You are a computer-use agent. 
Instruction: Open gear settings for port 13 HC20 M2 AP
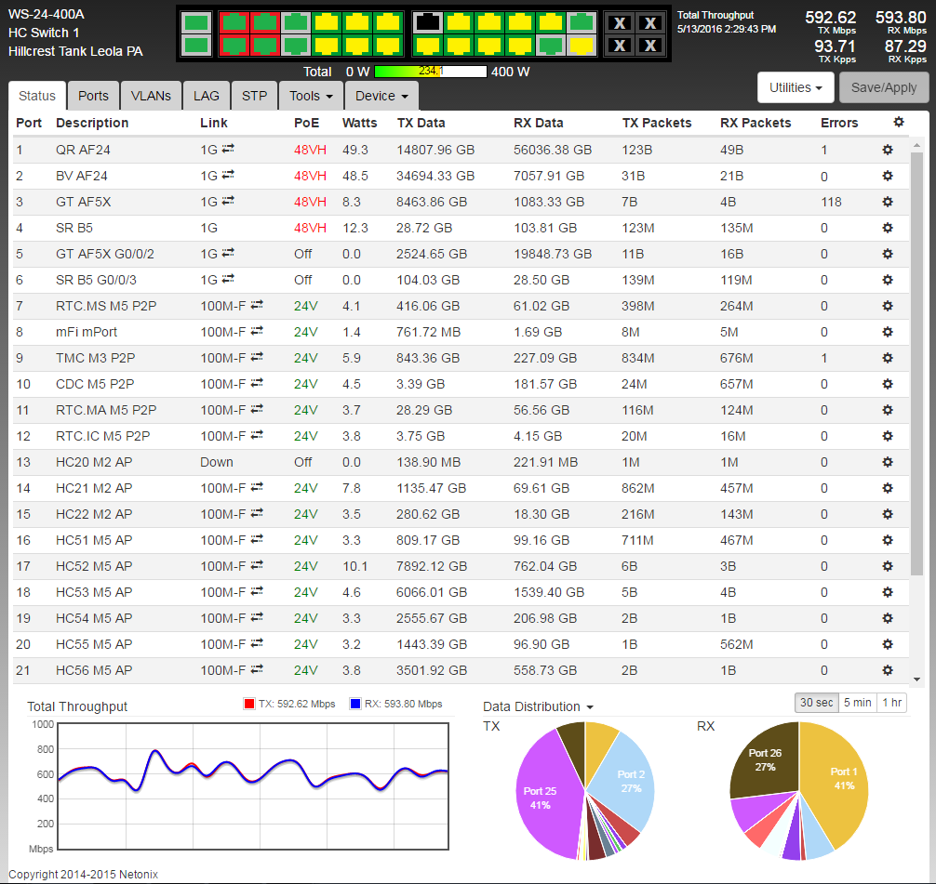pyautogui.click(x=888, y=462)
